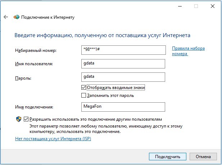Click the dialed number field with *98***1#

click(x=123, y=50)
